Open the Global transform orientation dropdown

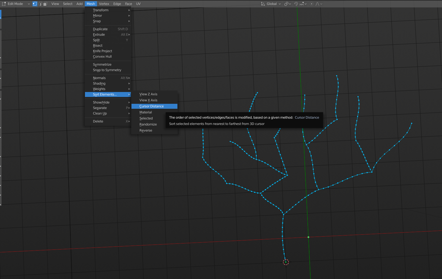click(271, 4)
